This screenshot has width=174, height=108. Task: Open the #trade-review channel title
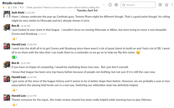pyautogui.click(x=13, y=3)
